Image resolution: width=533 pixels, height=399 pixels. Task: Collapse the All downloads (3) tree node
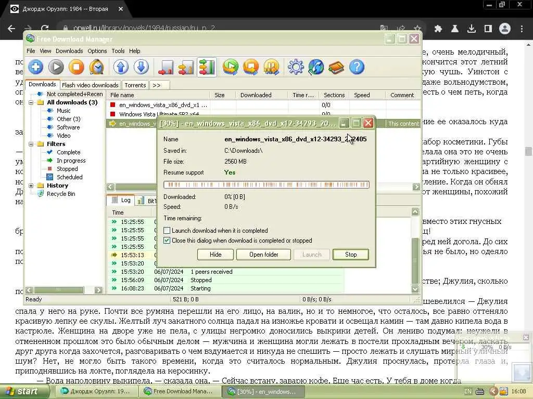pyautogui.click(x=31, y=102)
